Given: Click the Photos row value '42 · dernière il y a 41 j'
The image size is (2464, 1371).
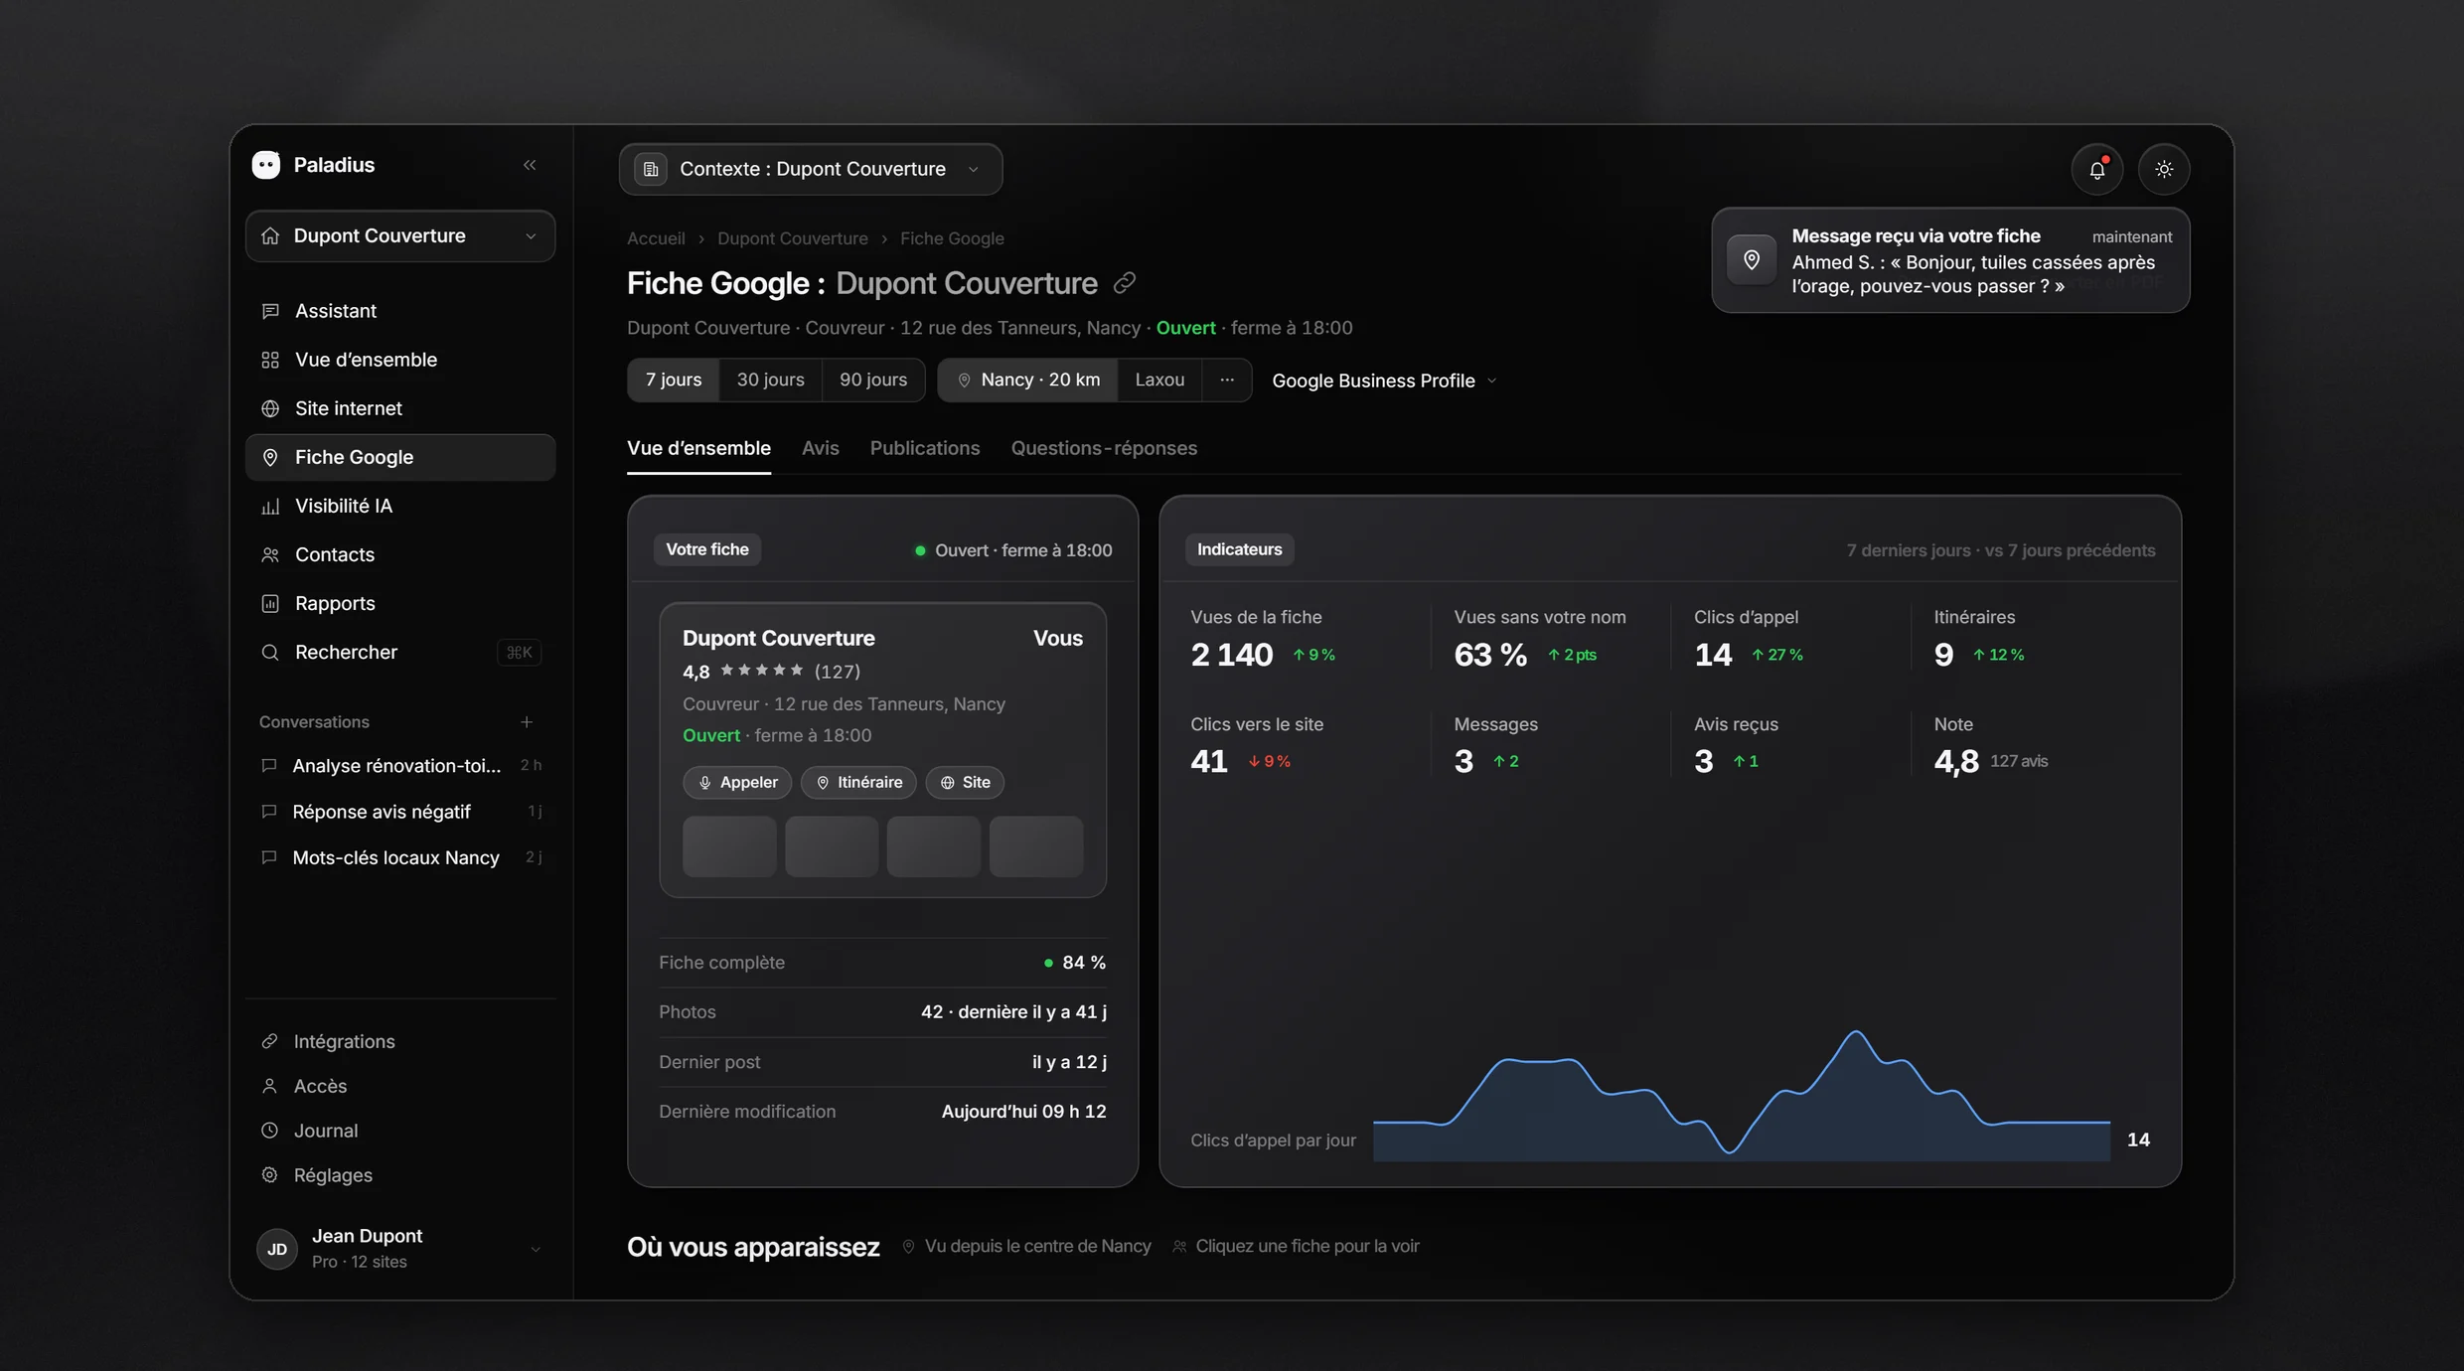Looking at the screenshot, I should click(x=1013, y=1011).
